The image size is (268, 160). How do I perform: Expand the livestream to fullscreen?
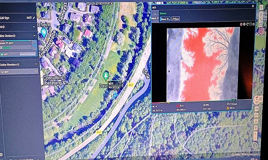(x=250, y=24)
